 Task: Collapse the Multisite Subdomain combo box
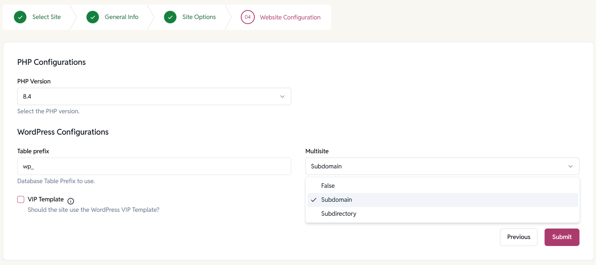[x=442, y=166]
